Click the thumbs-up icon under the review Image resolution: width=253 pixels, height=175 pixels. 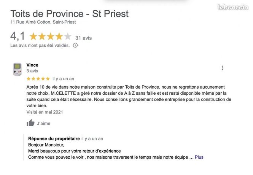[x=30, y=123]
